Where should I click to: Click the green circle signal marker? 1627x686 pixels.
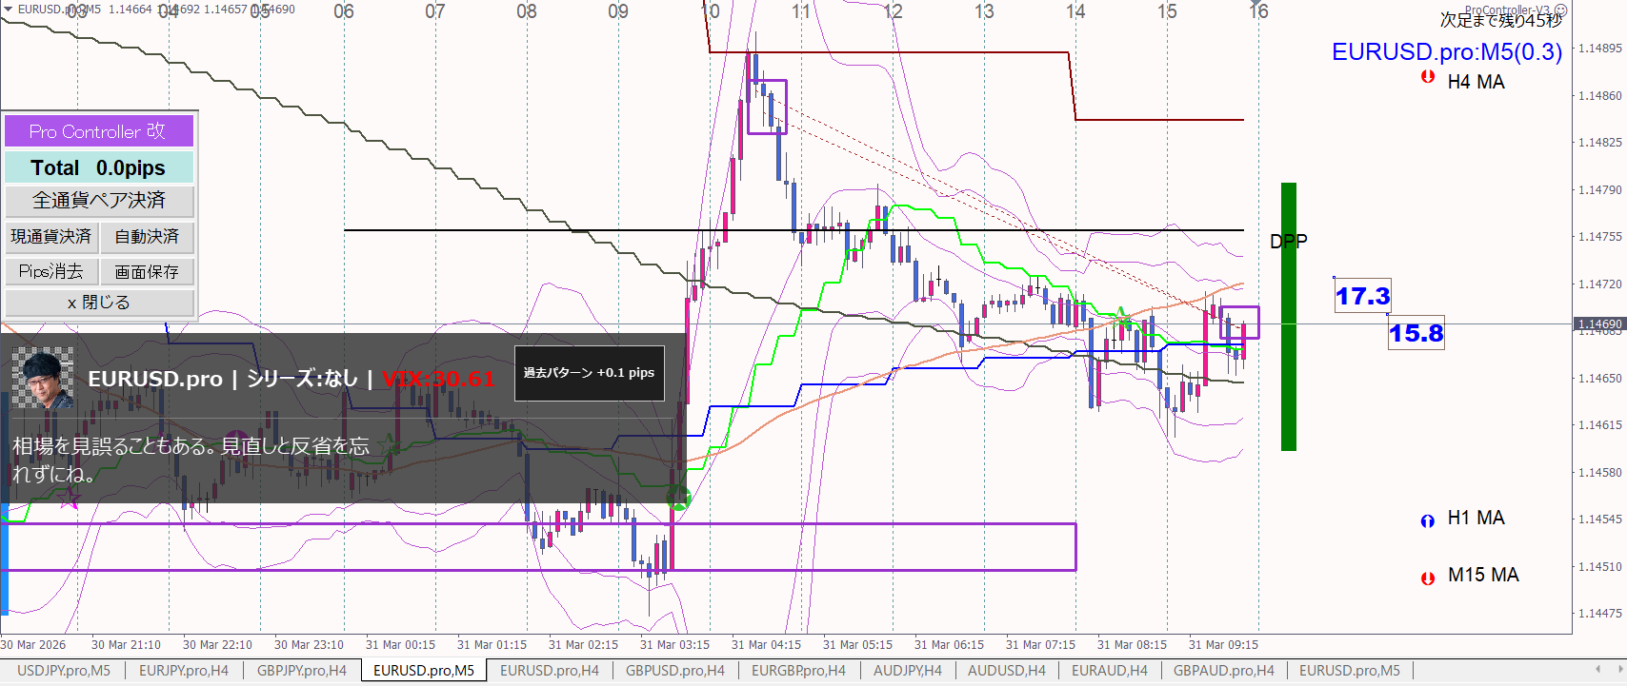coord(677,497)
